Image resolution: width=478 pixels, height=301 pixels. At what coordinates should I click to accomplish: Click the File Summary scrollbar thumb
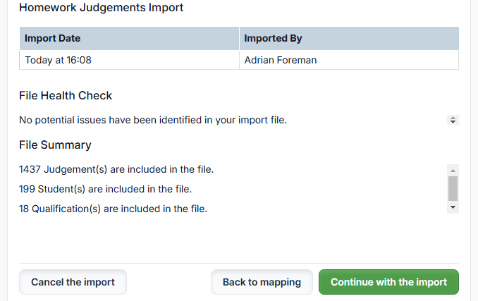coord(453,188)
